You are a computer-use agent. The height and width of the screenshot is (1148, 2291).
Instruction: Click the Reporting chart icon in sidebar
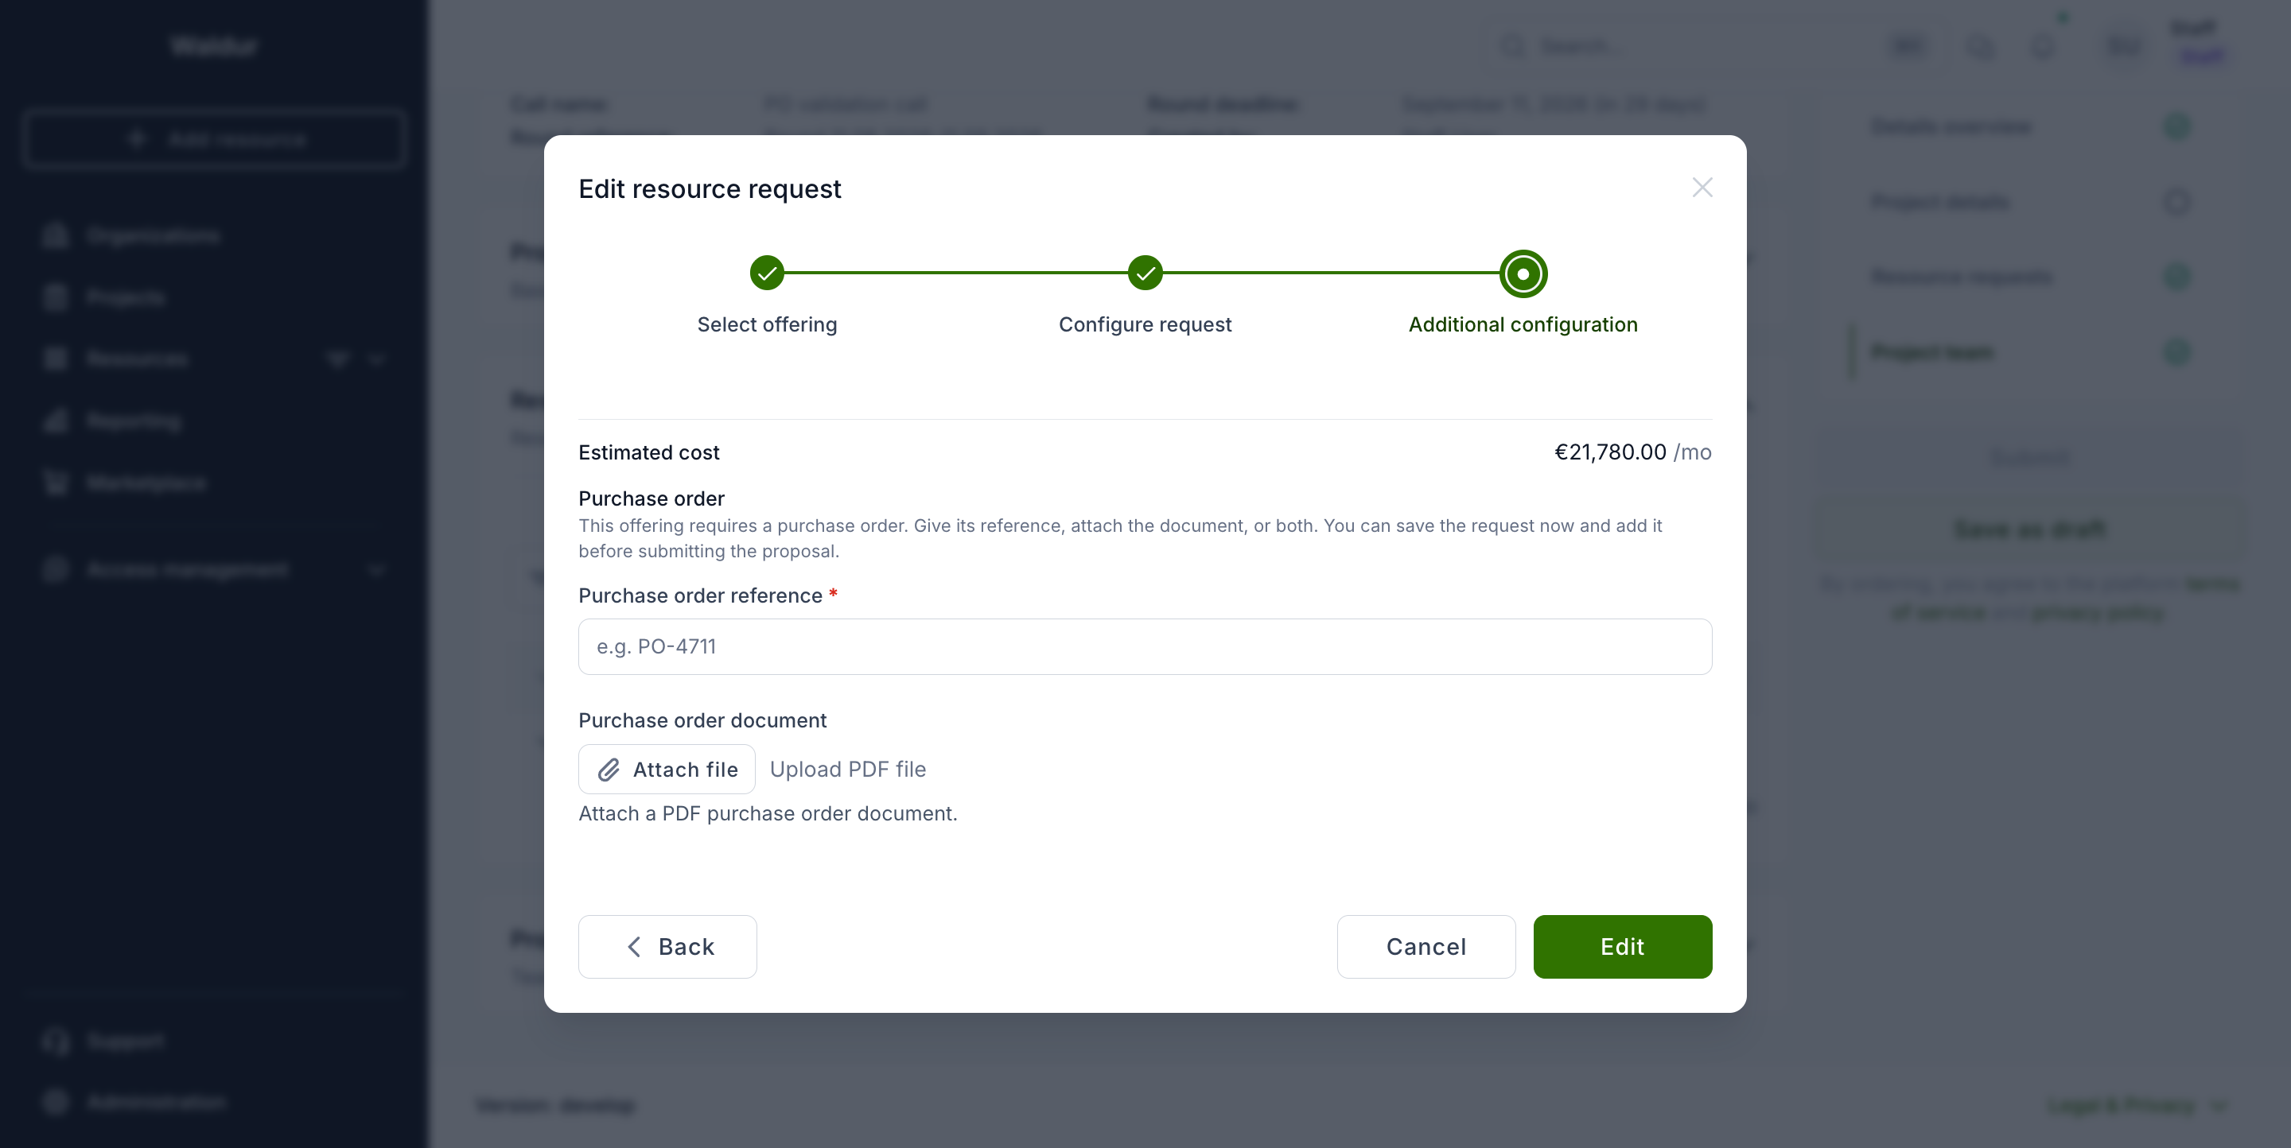55,421
